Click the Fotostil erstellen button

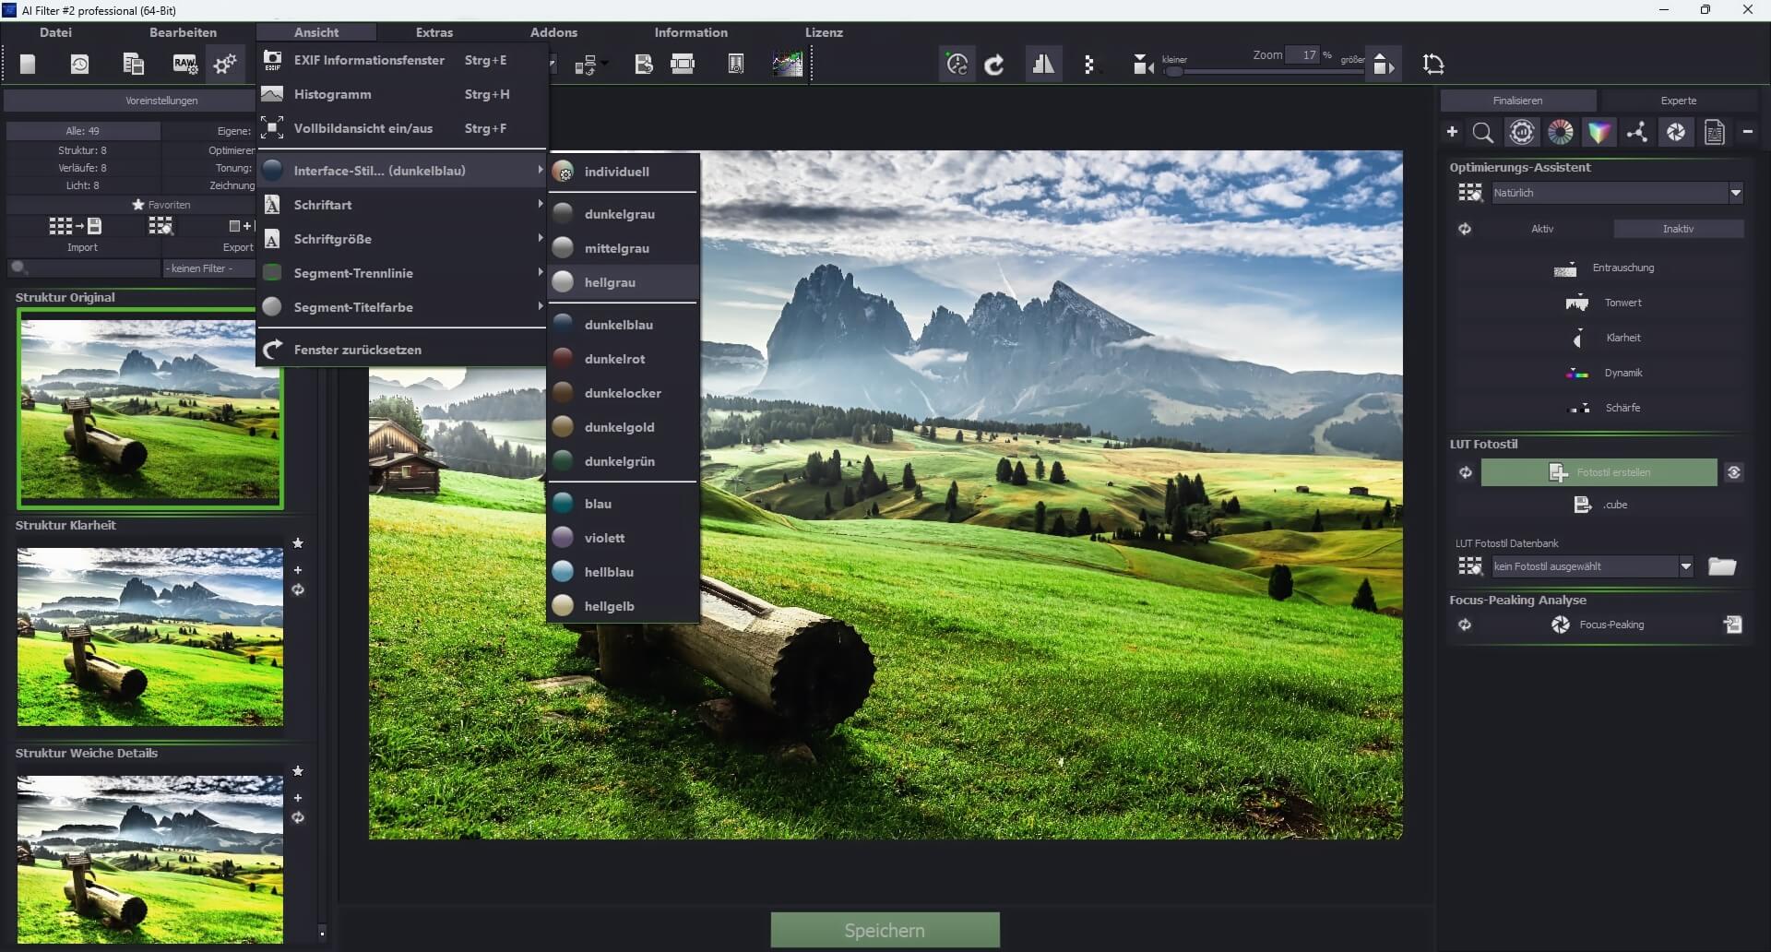1599,471
